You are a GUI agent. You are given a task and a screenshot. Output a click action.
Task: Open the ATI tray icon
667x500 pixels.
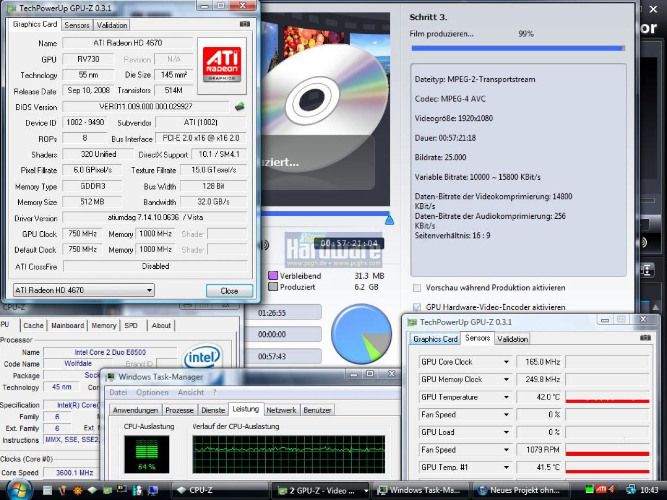pyautogui.click(x=601, y=489)
